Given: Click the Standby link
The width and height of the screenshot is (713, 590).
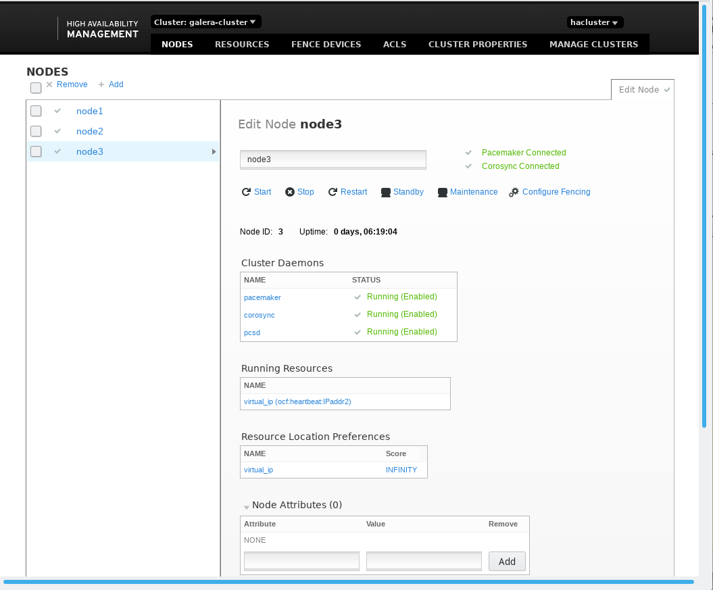Looking at the screenshot, I should [408, 192].
